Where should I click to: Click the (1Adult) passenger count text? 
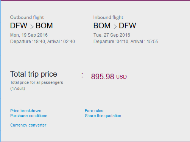[18, 88]
